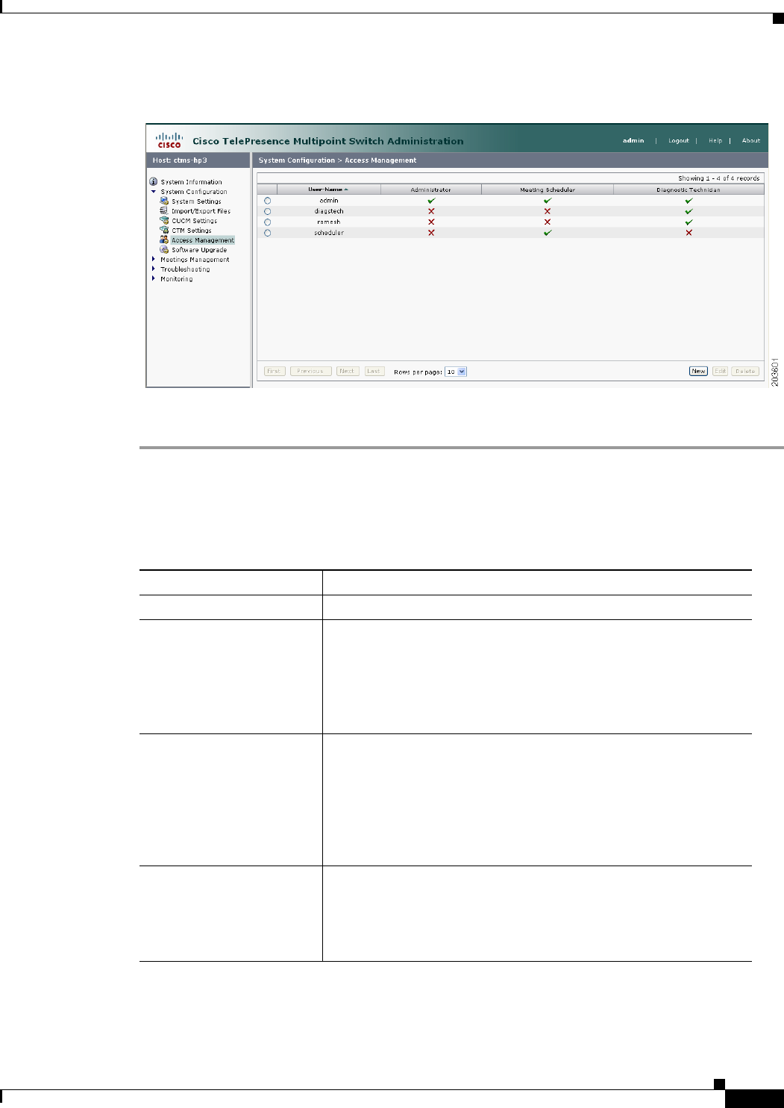784x1108 pixels.
Task: Open System Information in the sidebar
Action: tap(192, 182)
